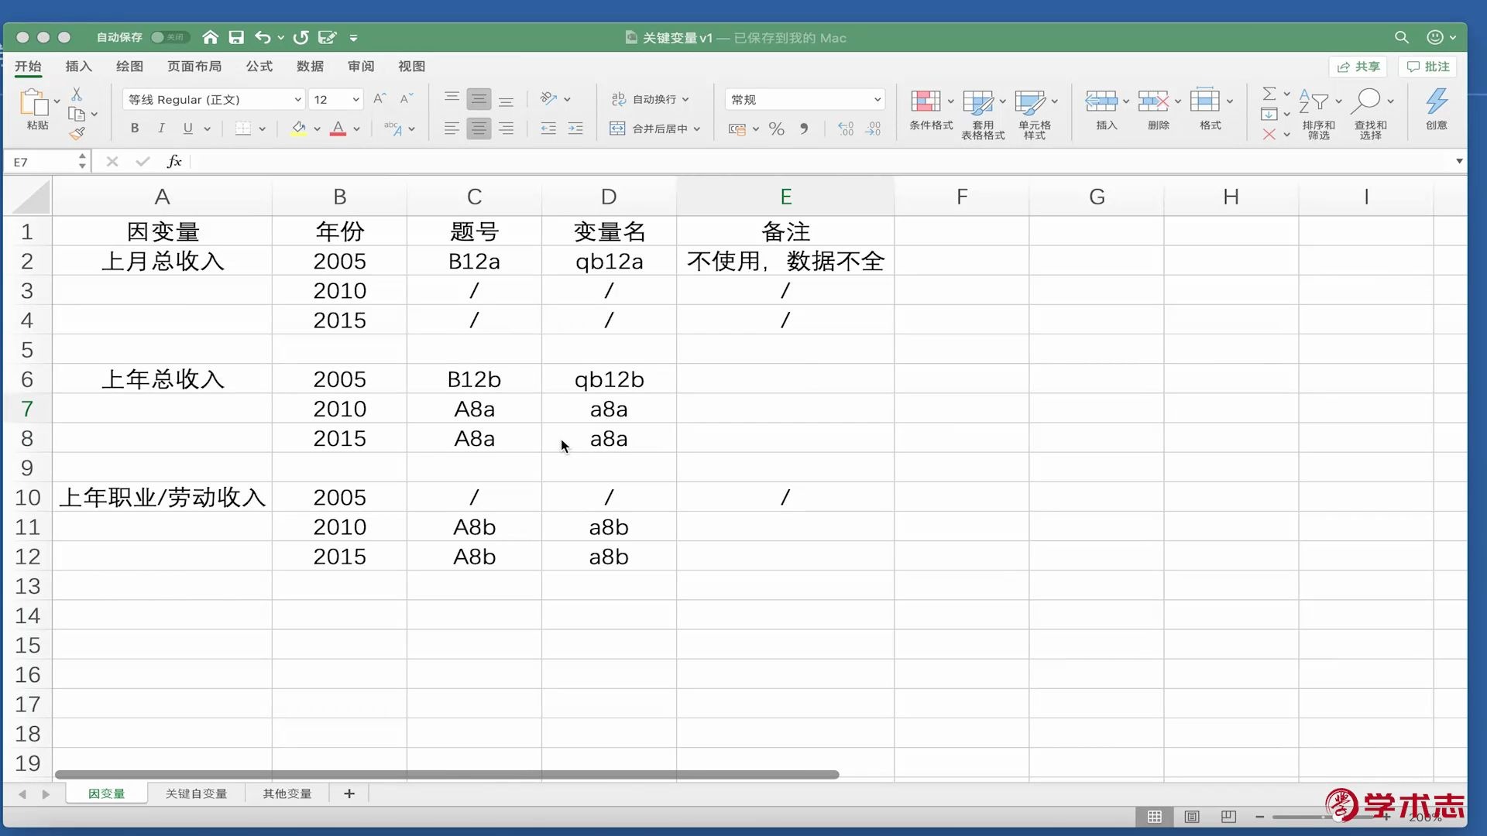Apply the red font color
This screenshot has height=836, width=1487.
[x=338, y=128]
